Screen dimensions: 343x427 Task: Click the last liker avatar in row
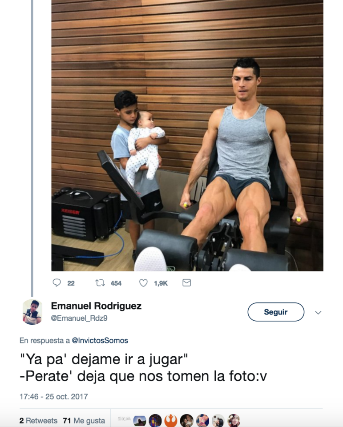click(x=234, y=420)
